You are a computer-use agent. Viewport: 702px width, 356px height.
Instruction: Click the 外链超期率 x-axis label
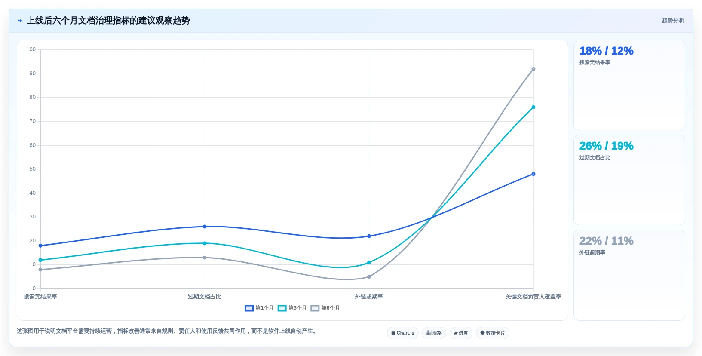pos(369,297)
